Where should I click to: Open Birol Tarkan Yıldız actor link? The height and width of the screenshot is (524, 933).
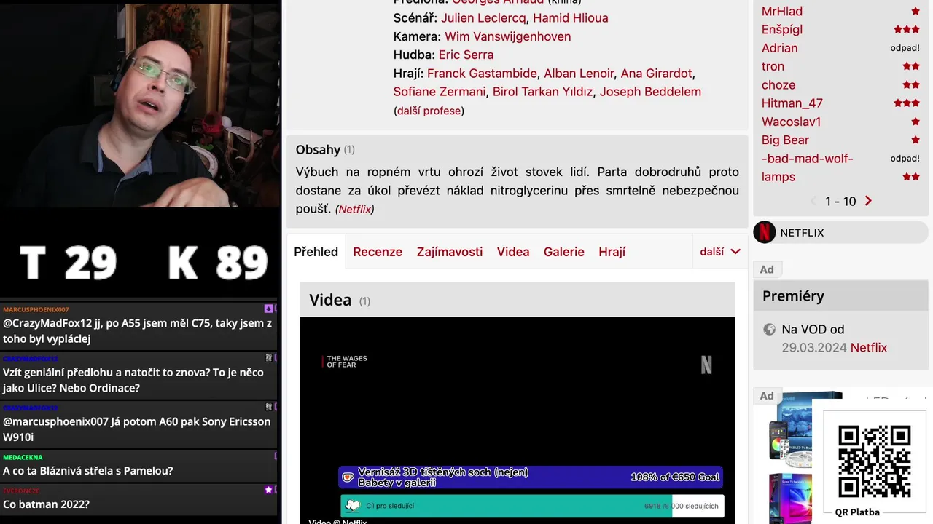tap(543, 92)
